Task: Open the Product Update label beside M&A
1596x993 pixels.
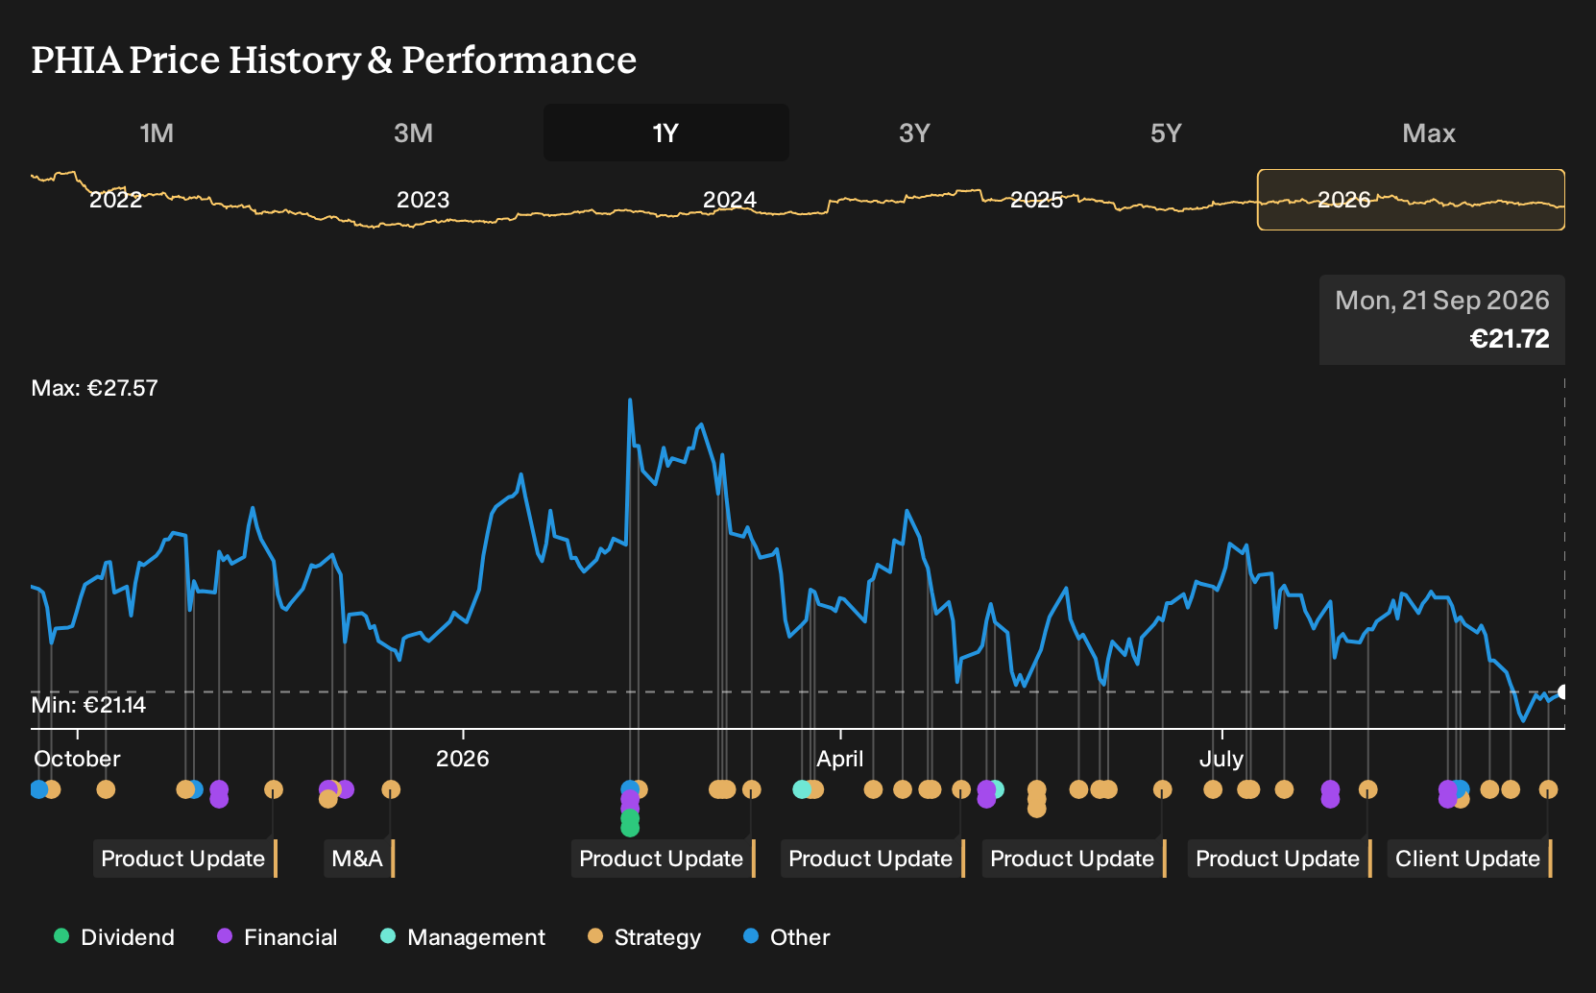Action: [x=185, y=859]
